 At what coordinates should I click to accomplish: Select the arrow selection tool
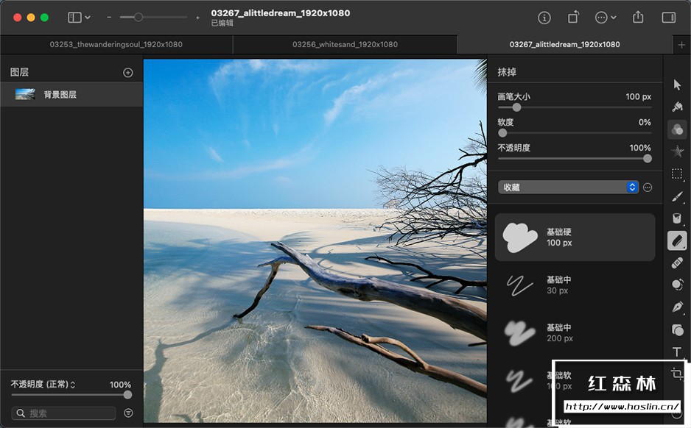point(677,85)
